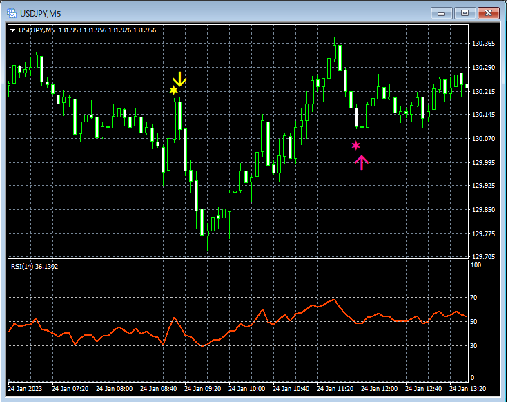Click the USDJPY,M5 chart window icon
508x402 pixels.
coord(12,13)
